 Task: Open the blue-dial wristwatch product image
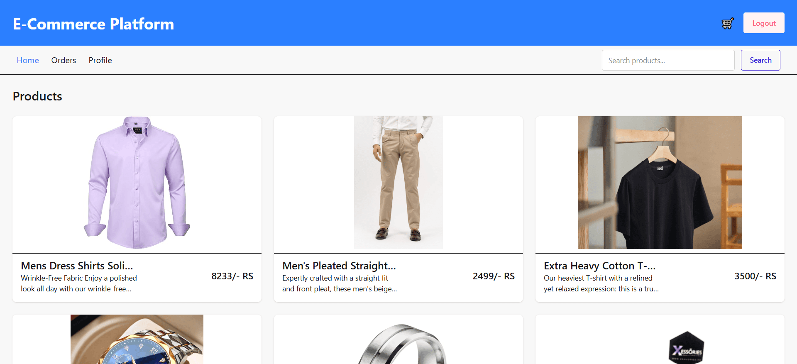pos(137,339)
